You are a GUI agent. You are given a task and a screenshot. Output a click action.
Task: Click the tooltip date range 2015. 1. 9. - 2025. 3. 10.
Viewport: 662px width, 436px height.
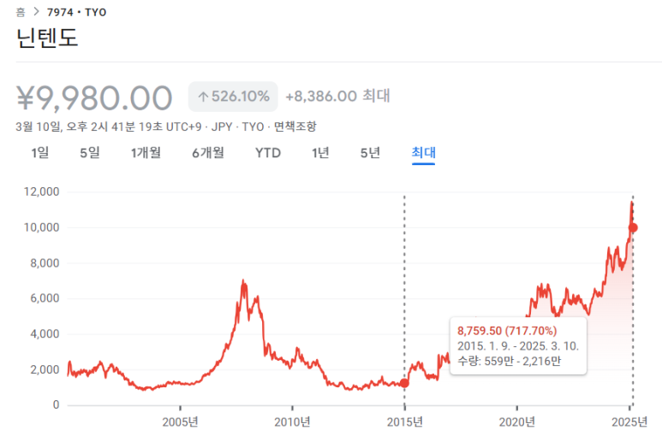(x=518, y=346)
